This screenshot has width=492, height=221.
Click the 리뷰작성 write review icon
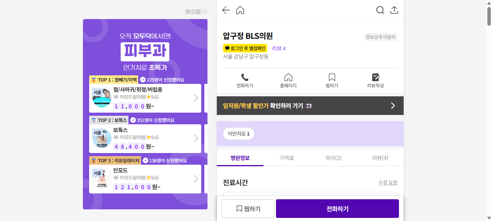pos(376,77)
